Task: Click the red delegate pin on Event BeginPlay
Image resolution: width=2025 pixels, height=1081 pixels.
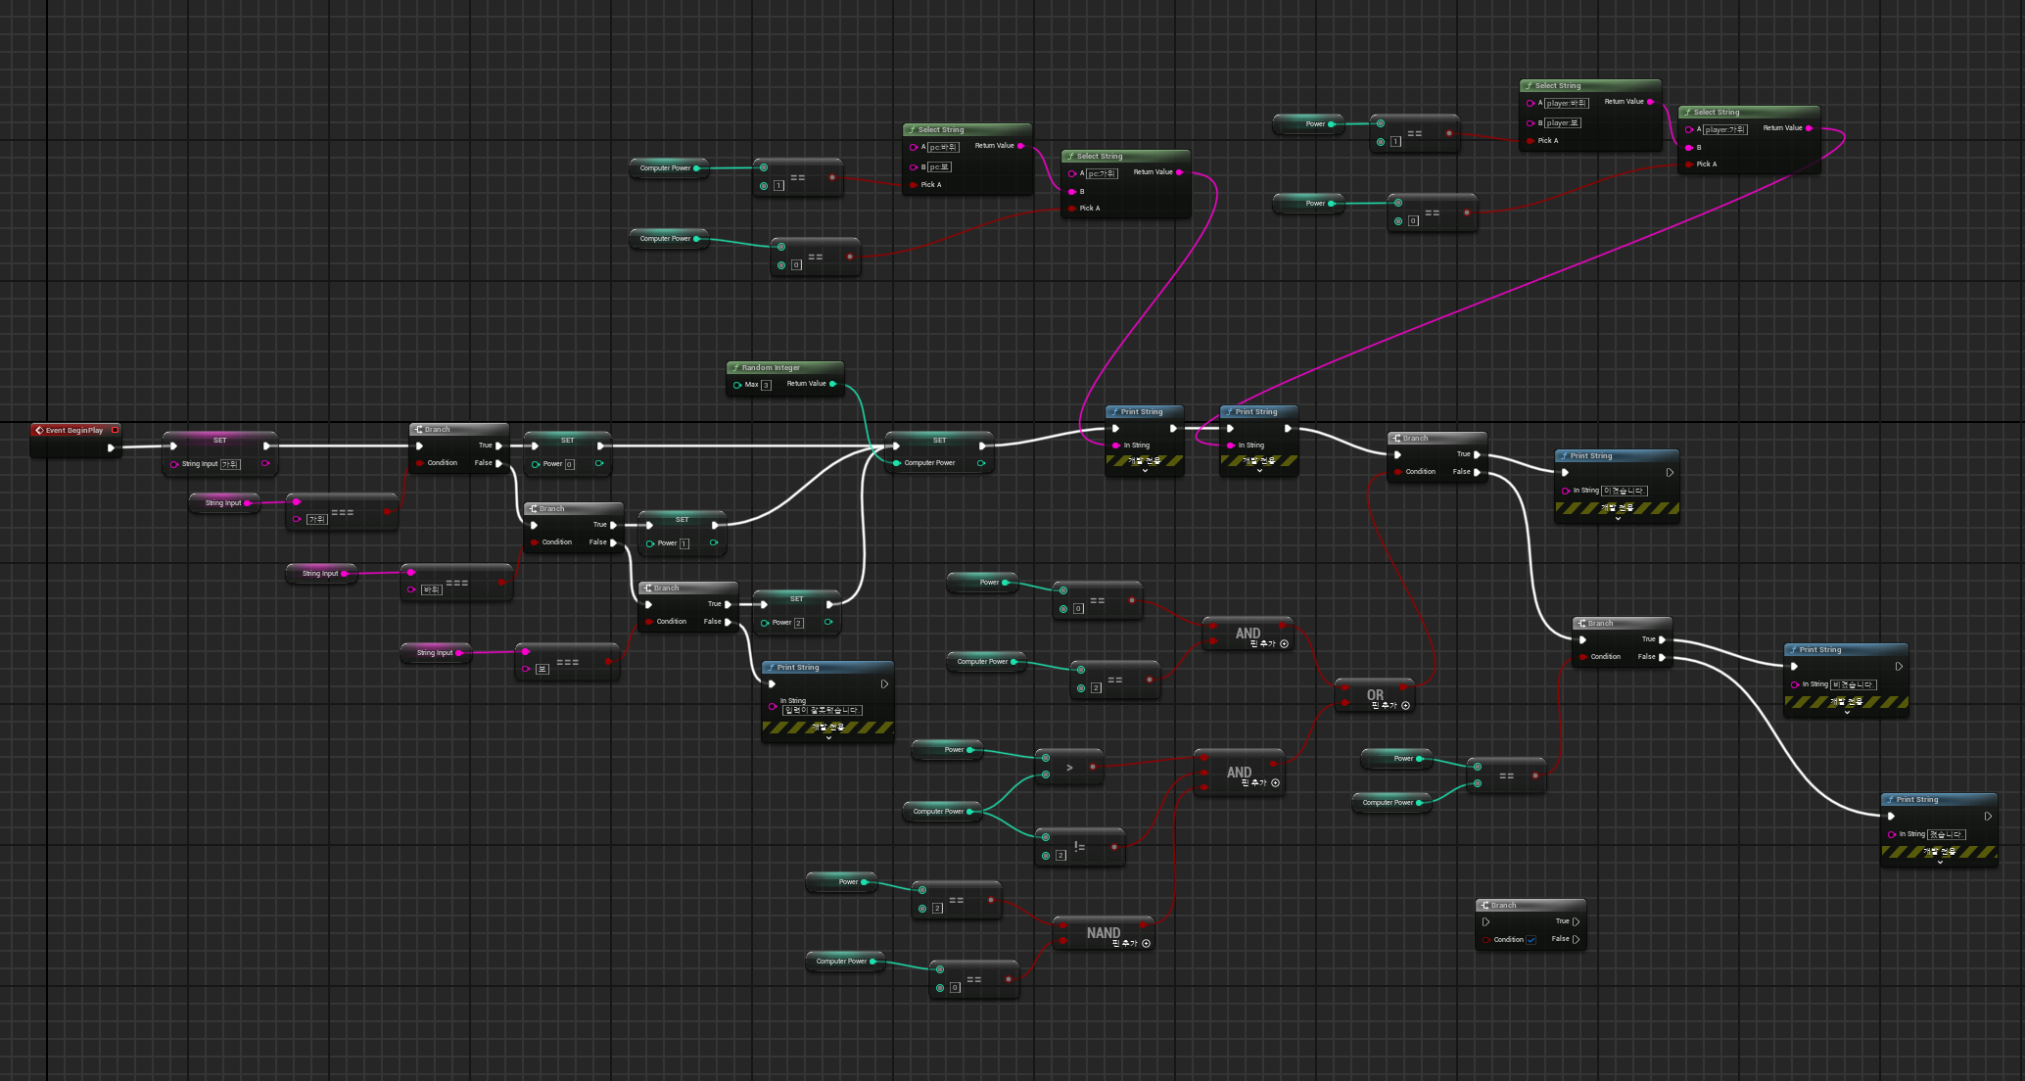Action: [115, 430]
